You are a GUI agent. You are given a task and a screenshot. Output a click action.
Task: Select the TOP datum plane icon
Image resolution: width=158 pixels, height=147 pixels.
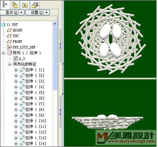tap(9, 36)
